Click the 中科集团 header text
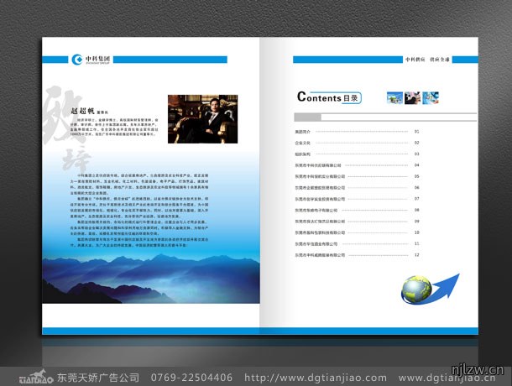Image resolution: width=512 pixels, height=386 pixels. click(x=97, y=59)
